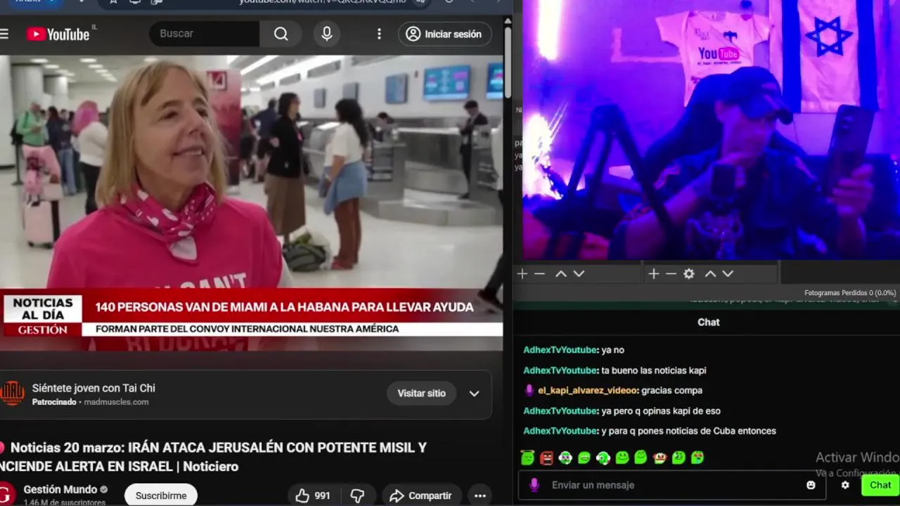
Task: Open YouTube three-dot settings menu
Action: click(379, 34)
